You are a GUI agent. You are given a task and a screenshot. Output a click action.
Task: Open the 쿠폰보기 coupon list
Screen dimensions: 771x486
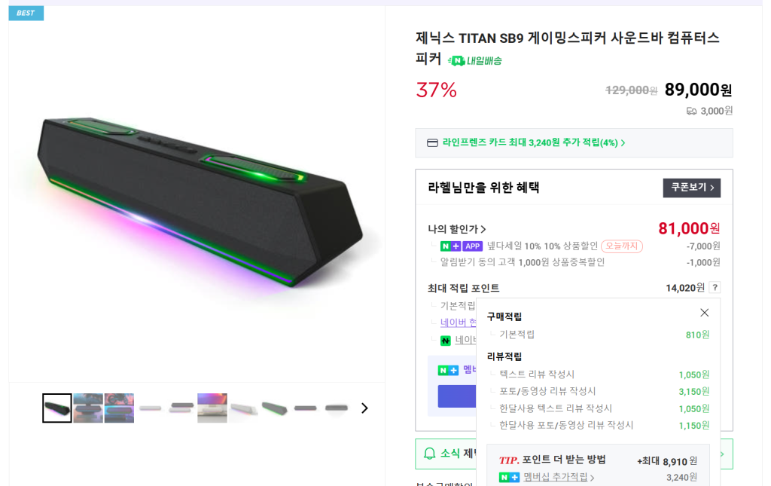tap(691, 188)
